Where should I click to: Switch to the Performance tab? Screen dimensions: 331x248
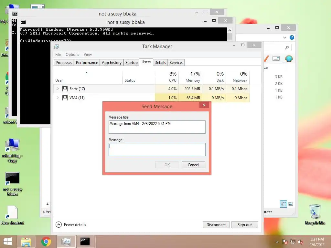[87, 63]
